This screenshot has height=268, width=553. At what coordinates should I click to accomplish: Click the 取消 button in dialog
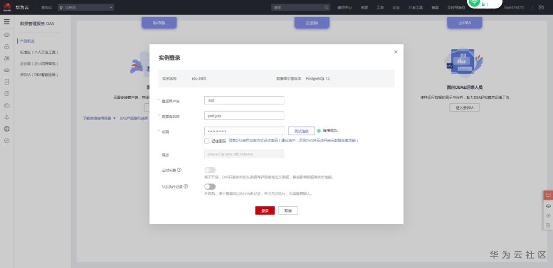tap(288, 211)
